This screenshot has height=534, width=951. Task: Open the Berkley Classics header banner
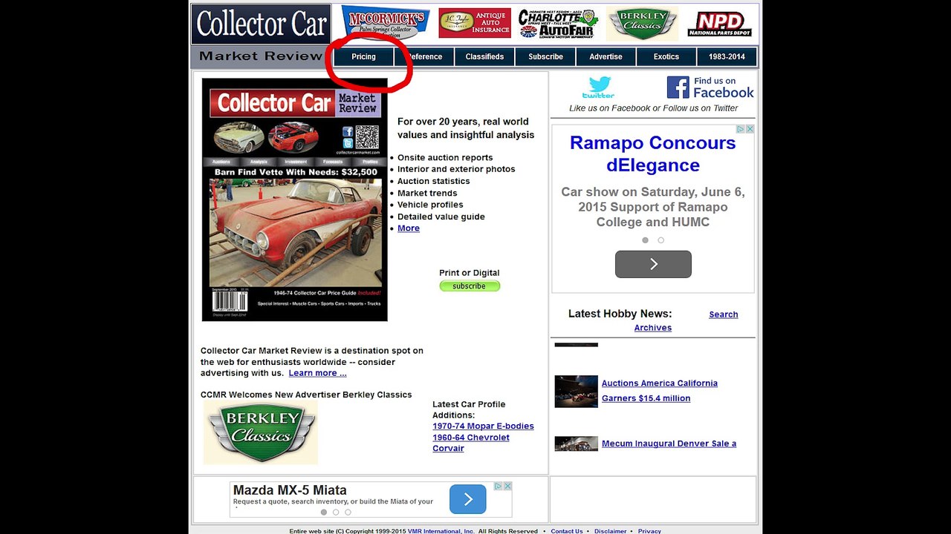pyautogui.click(x=642, y=24)
